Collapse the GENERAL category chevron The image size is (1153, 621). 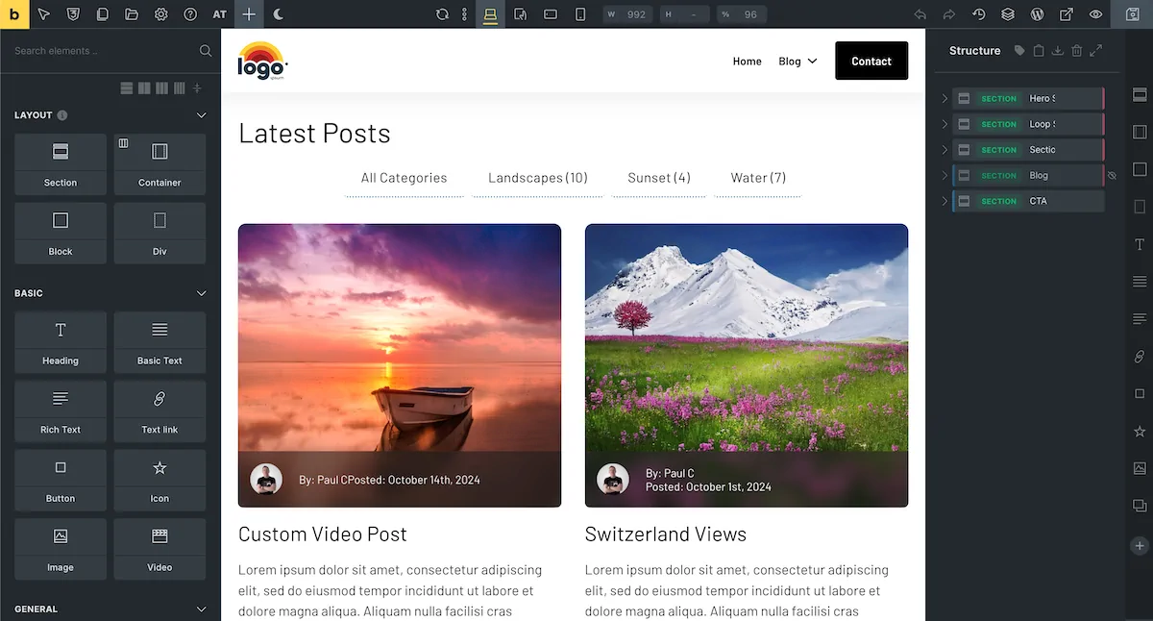pos(201,609)
